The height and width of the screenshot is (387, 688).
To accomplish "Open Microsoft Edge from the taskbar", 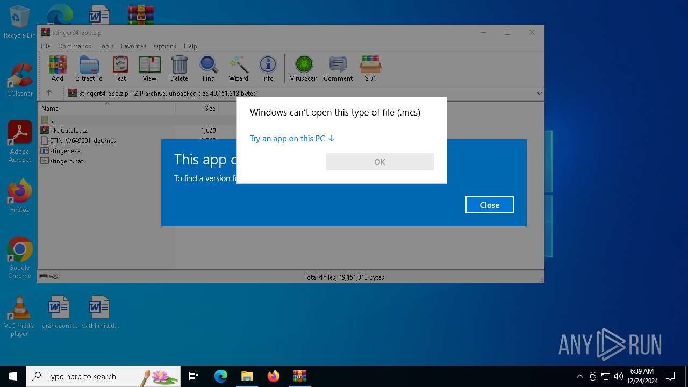I will tap(220, 376).
